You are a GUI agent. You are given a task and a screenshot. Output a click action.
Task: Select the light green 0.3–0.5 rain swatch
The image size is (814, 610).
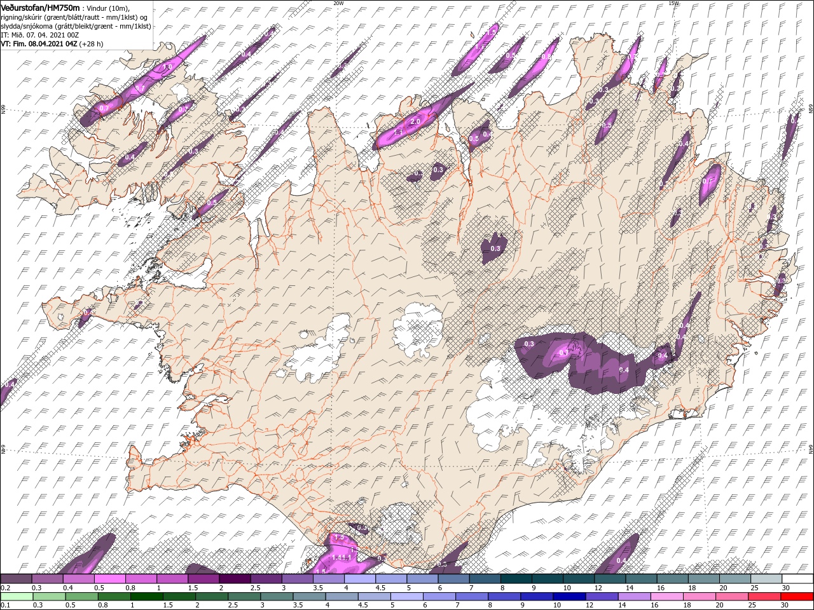click(48, 597)
